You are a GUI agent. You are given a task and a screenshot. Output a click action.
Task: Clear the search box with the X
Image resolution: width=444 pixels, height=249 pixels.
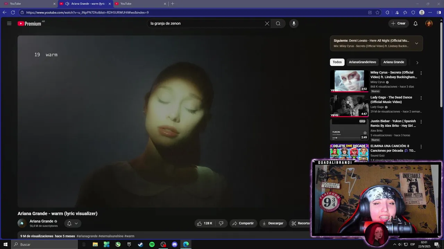[x=267, y=24]
